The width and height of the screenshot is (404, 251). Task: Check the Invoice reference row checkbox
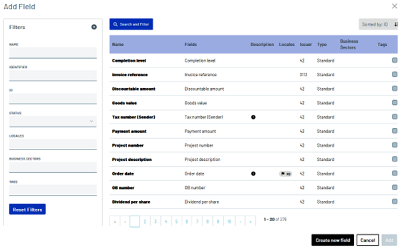[395, 75]
